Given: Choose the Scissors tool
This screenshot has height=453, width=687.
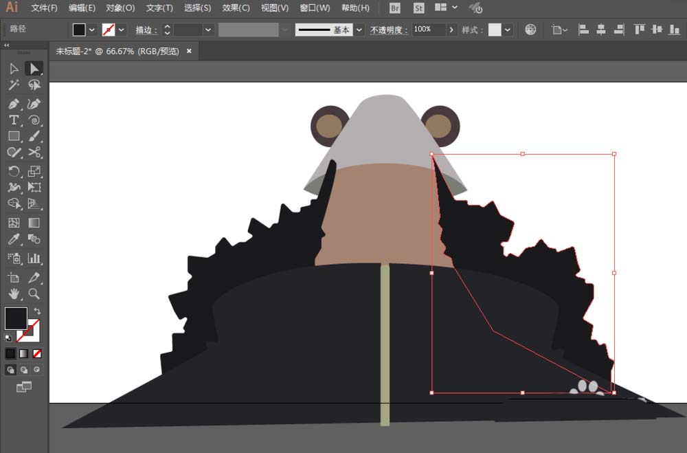Looking at the screenshot, I should coord(34,153).
